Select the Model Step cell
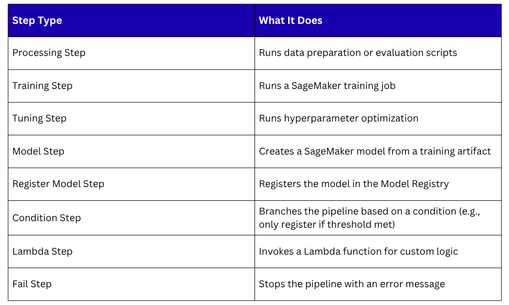Screen dimensions: 509x305 coord(38,151)
